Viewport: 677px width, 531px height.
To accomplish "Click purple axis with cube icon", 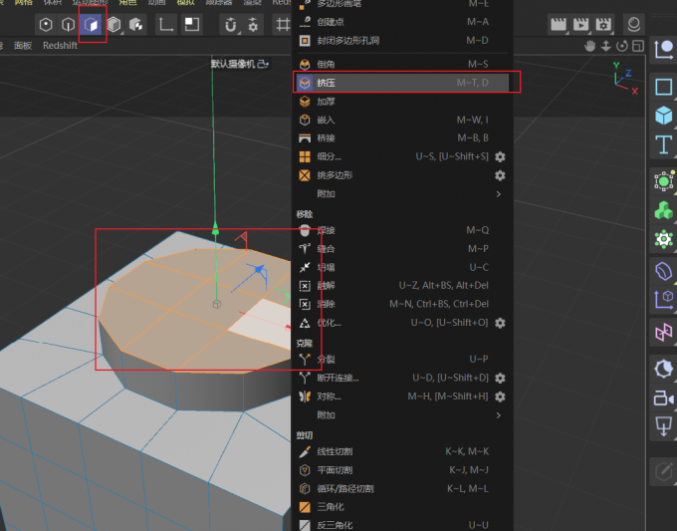I will tap(664, 300).
